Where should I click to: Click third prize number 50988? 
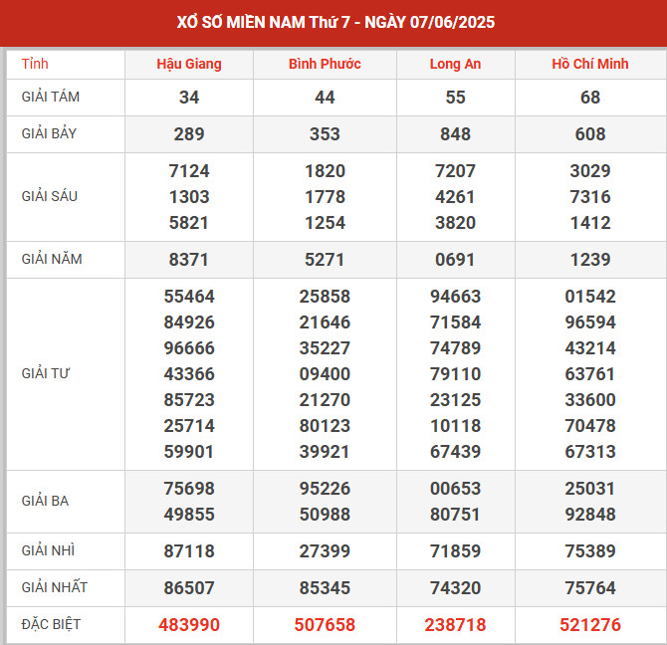pyautogui.click(x=325, y=515)
